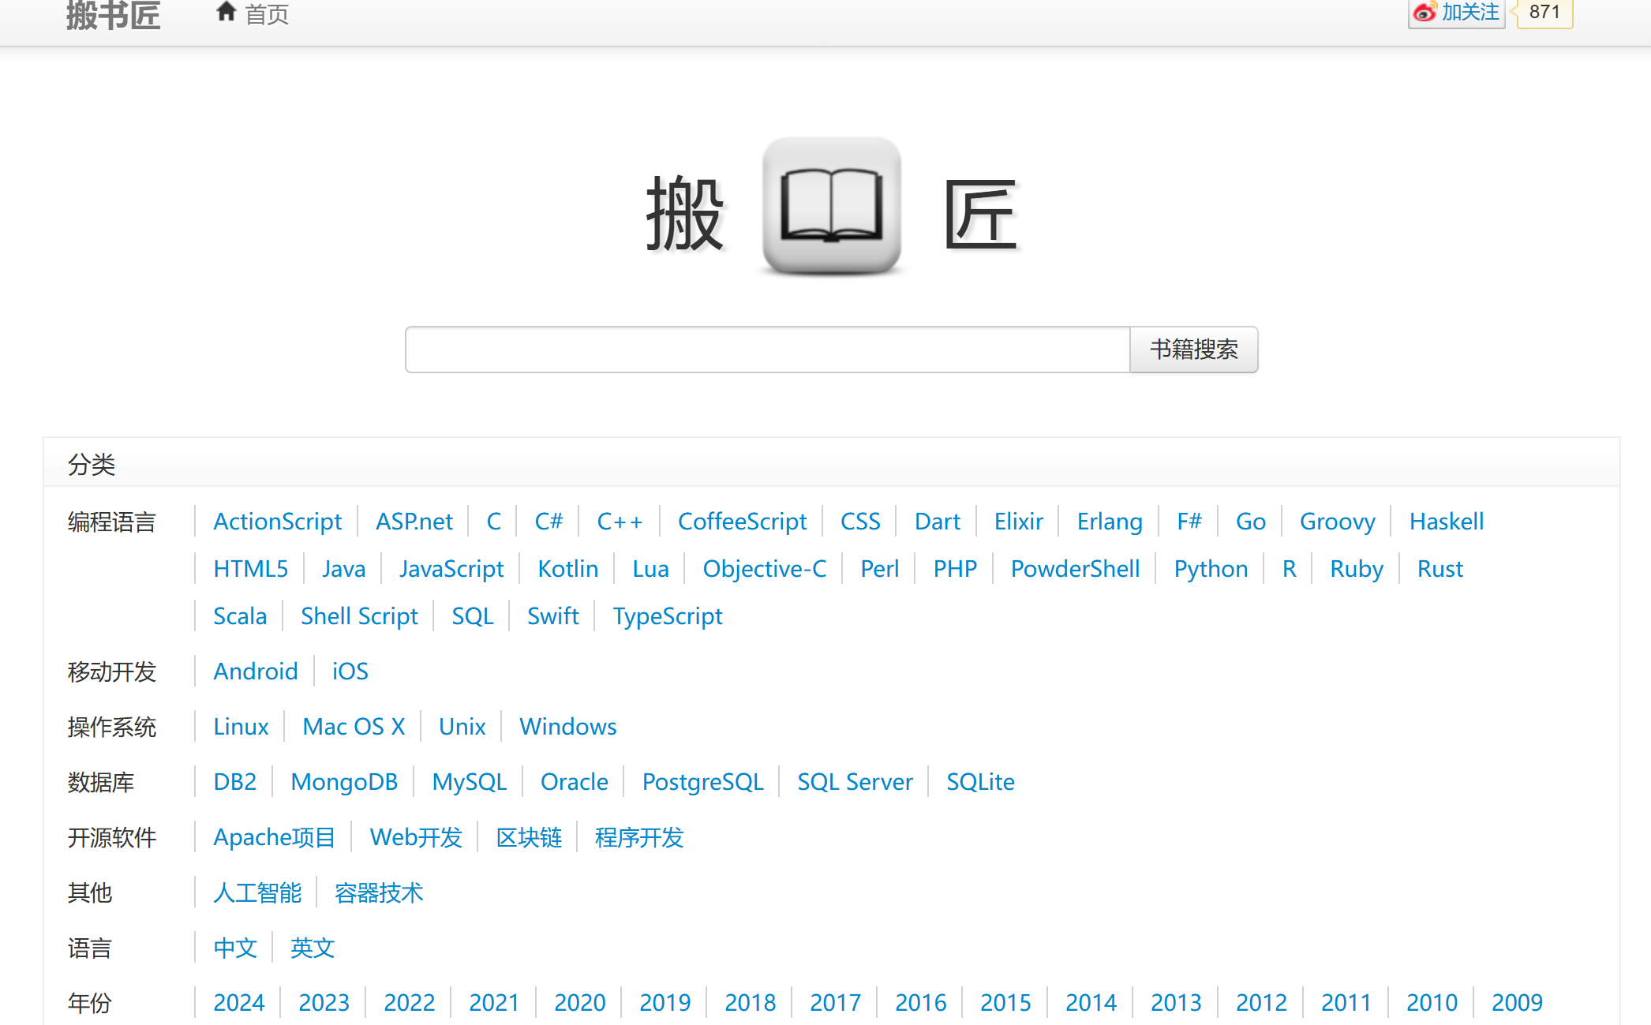Select the Haskell category

[x=1447, y=522]
